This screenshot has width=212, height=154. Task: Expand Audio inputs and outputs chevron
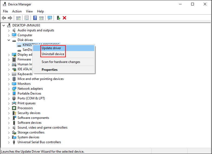pyautogui.click(x=9, y=31)
